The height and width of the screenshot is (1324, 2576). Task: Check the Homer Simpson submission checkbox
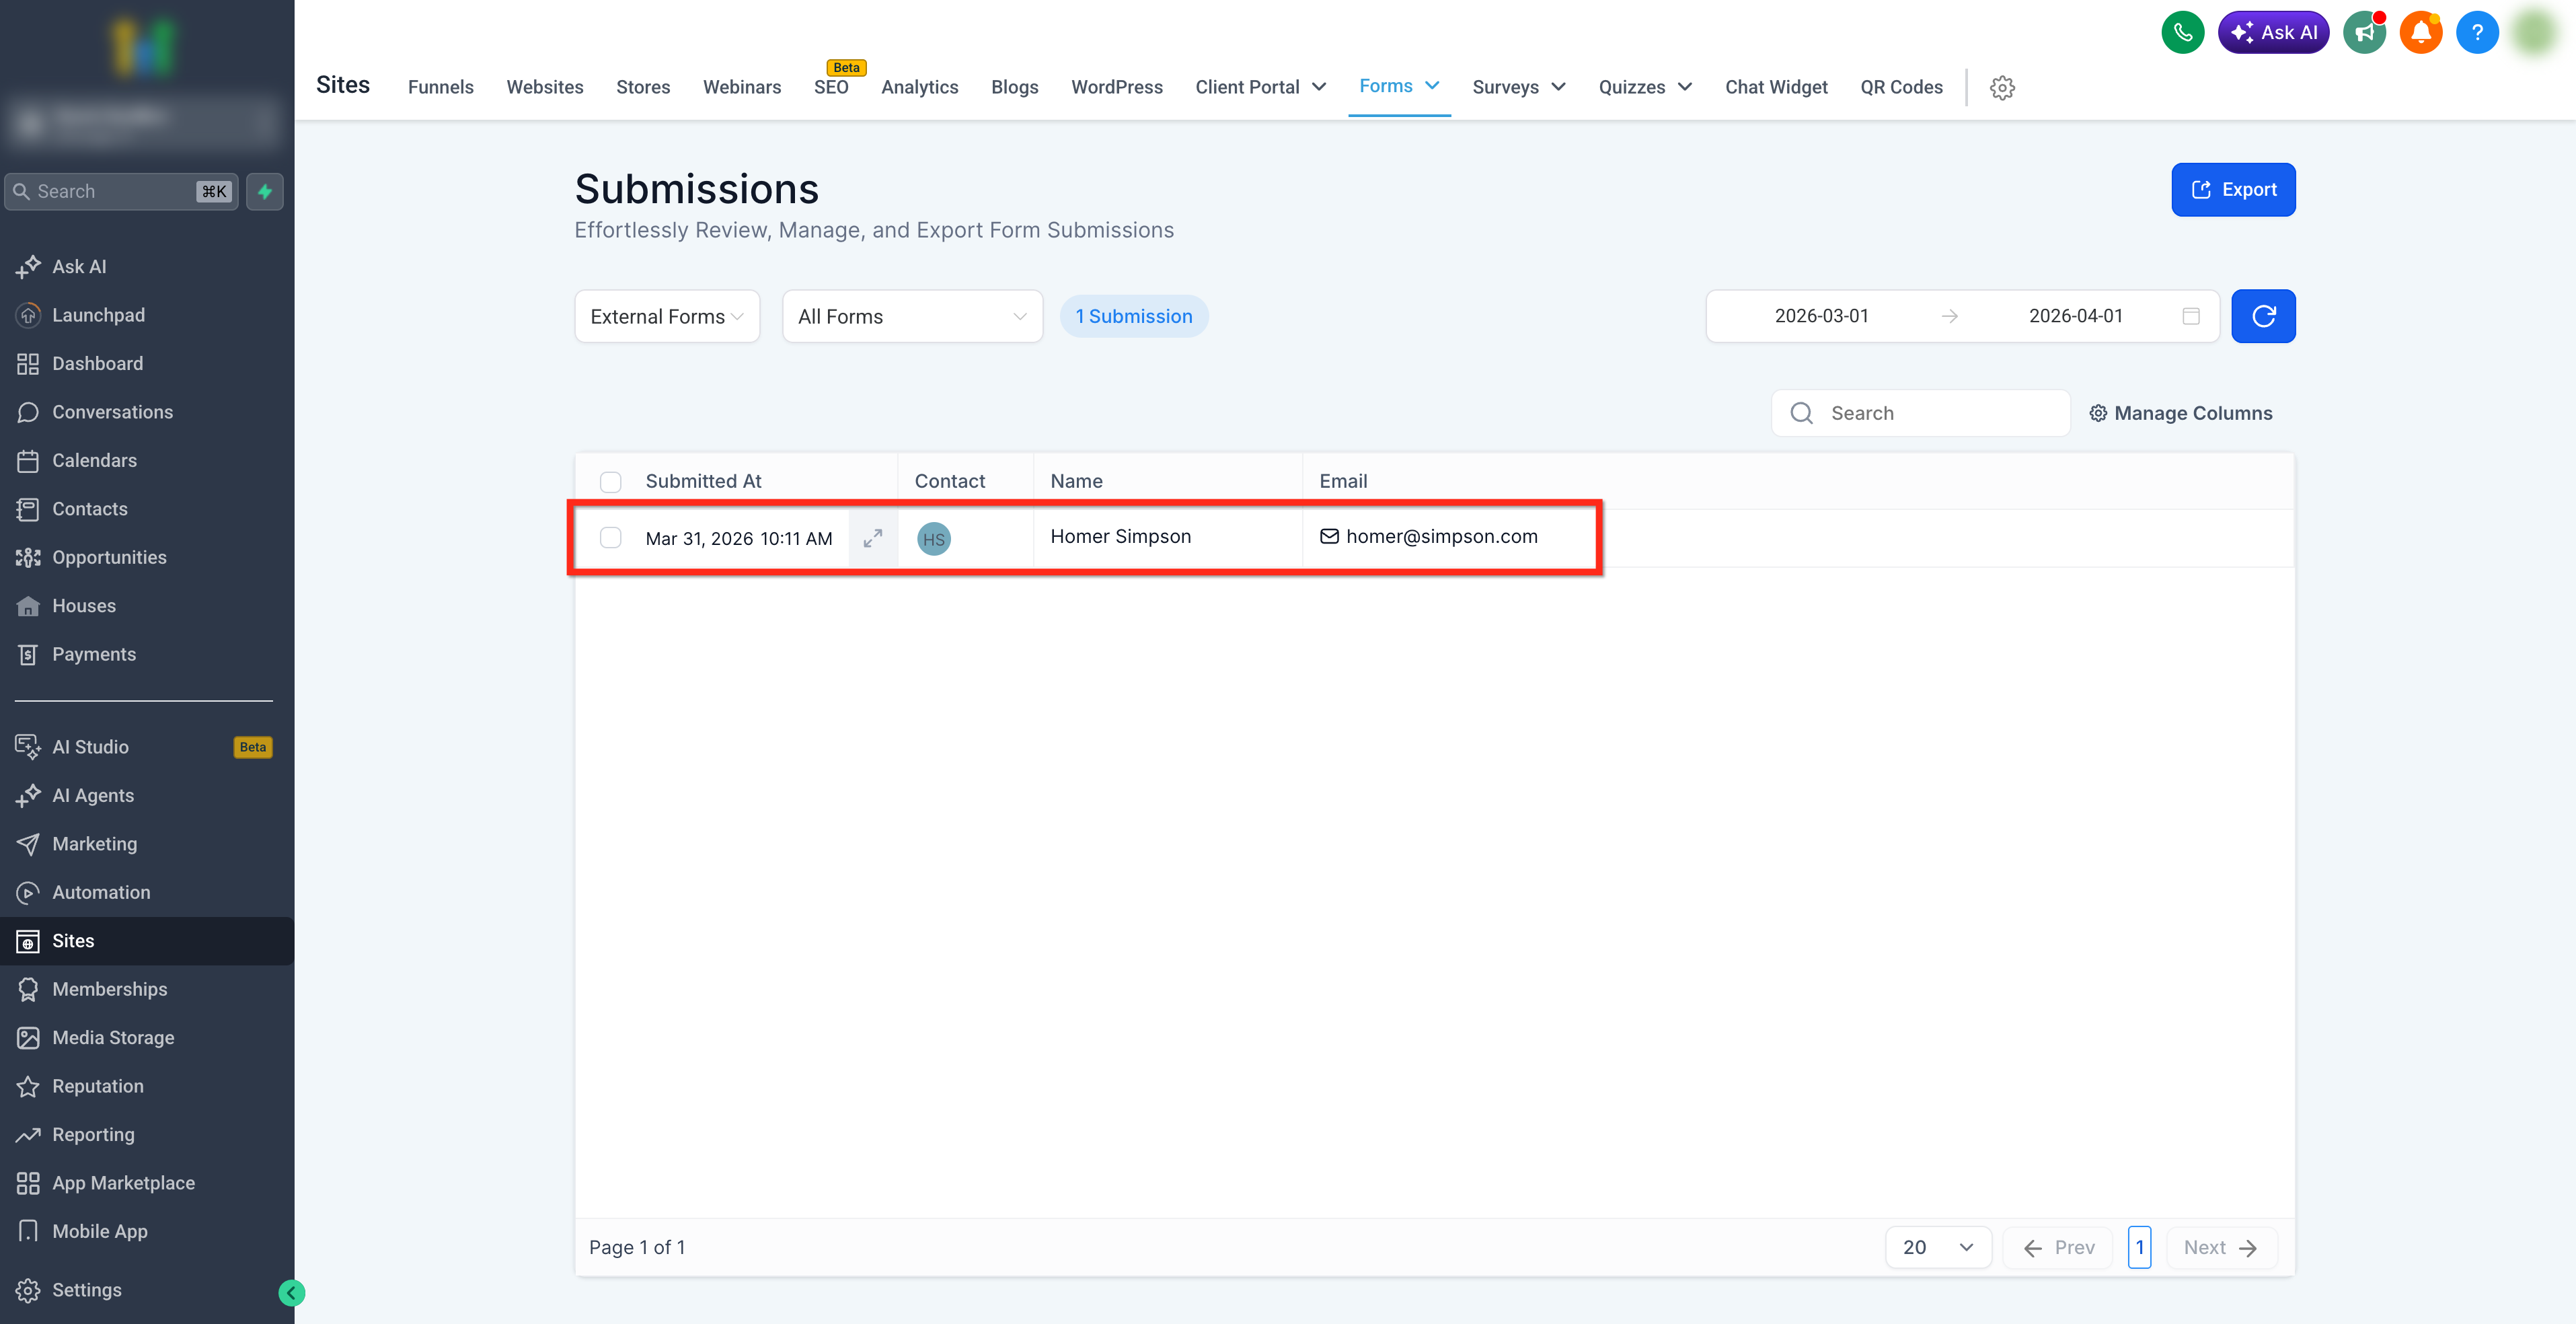[610, 537]
